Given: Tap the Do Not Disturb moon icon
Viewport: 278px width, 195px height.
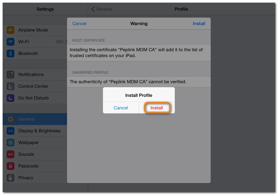Looking at the screenshot, I should pos(10,98).
